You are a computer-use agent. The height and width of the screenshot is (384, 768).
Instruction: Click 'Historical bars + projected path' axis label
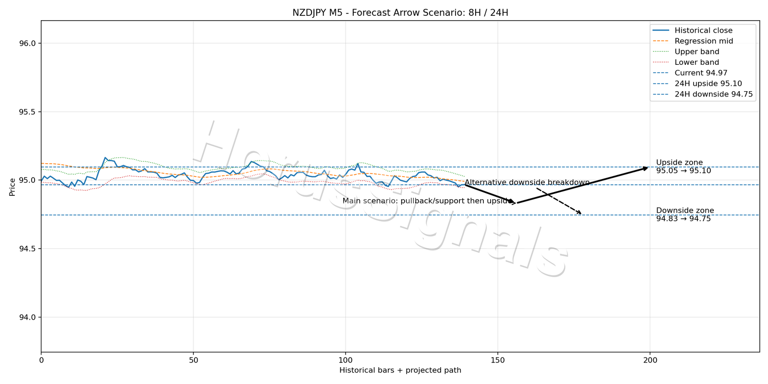tap(400, 371)
